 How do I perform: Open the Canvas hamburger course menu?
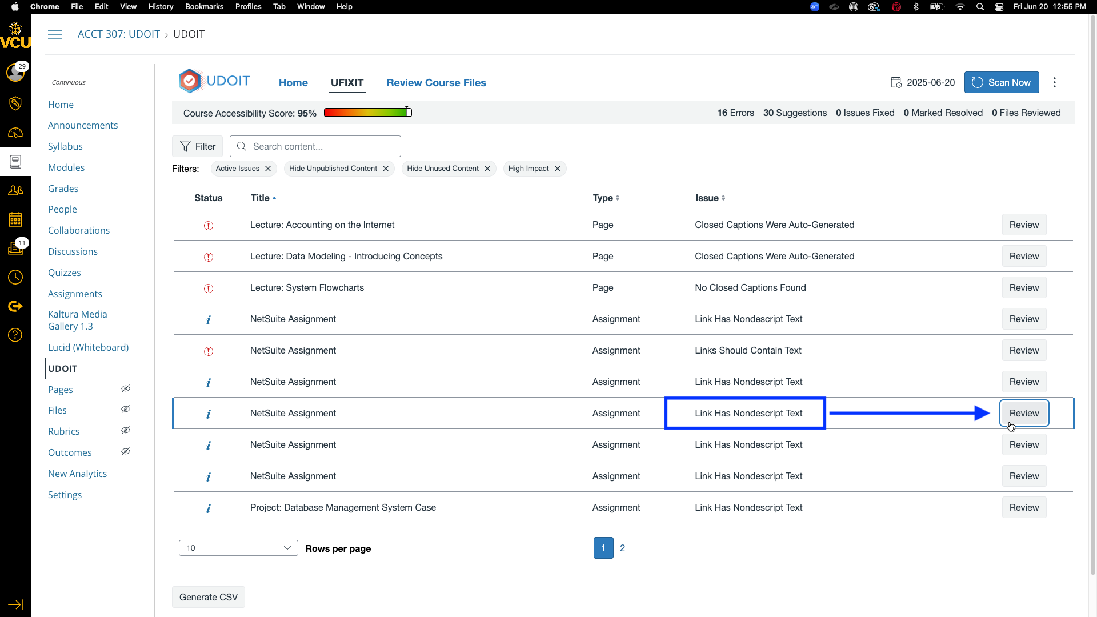click(55, 35)
